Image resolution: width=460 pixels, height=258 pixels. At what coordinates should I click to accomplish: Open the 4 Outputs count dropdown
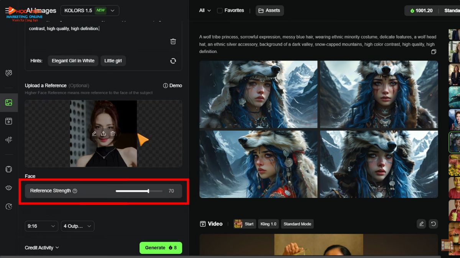77,226
